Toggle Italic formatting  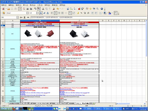point(44,13)
